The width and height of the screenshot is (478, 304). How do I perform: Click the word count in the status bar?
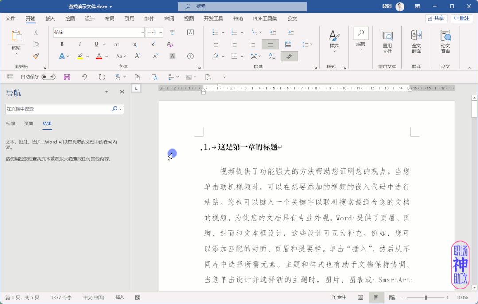(61, 297)
